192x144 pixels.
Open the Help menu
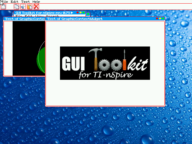tap(36, 2)
